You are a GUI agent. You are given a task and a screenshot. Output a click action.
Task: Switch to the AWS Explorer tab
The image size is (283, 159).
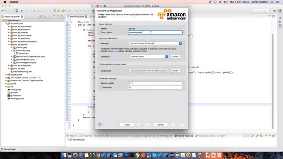click(x=165, y=136)
